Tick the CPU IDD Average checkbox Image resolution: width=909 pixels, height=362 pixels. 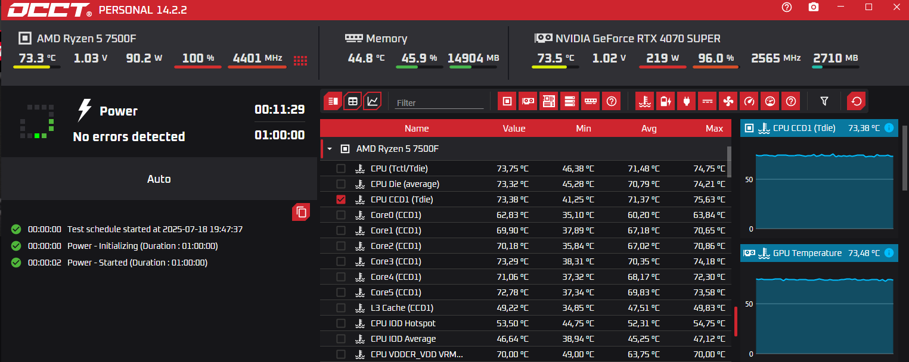coord(341,339)
